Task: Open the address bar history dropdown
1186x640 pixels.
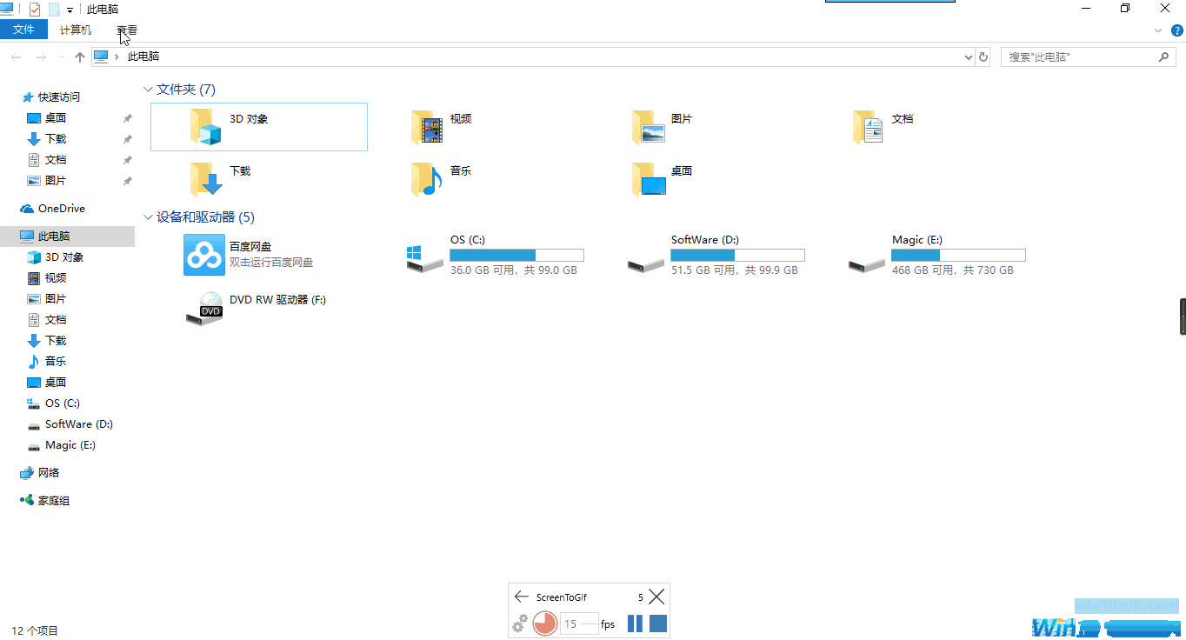Action: point(969,57)
